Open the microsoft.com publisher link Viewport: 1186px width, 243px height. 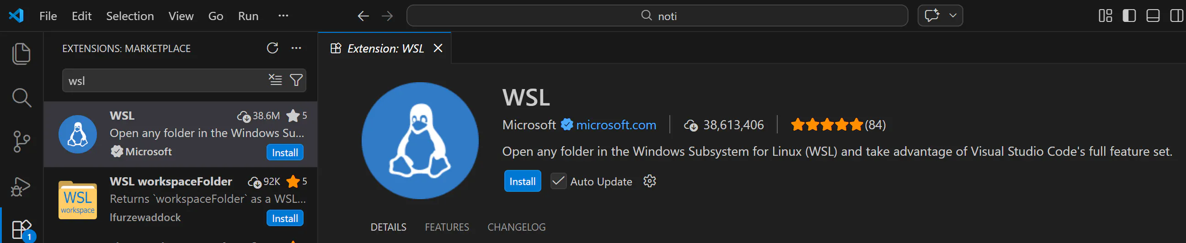click(615, 125)
